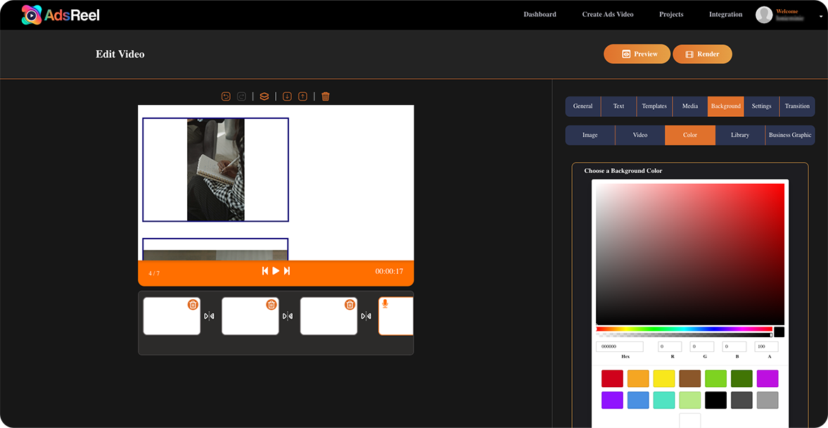Click the AdsReel logo icon
Screen dimensions: 828x428
point(31,14)
